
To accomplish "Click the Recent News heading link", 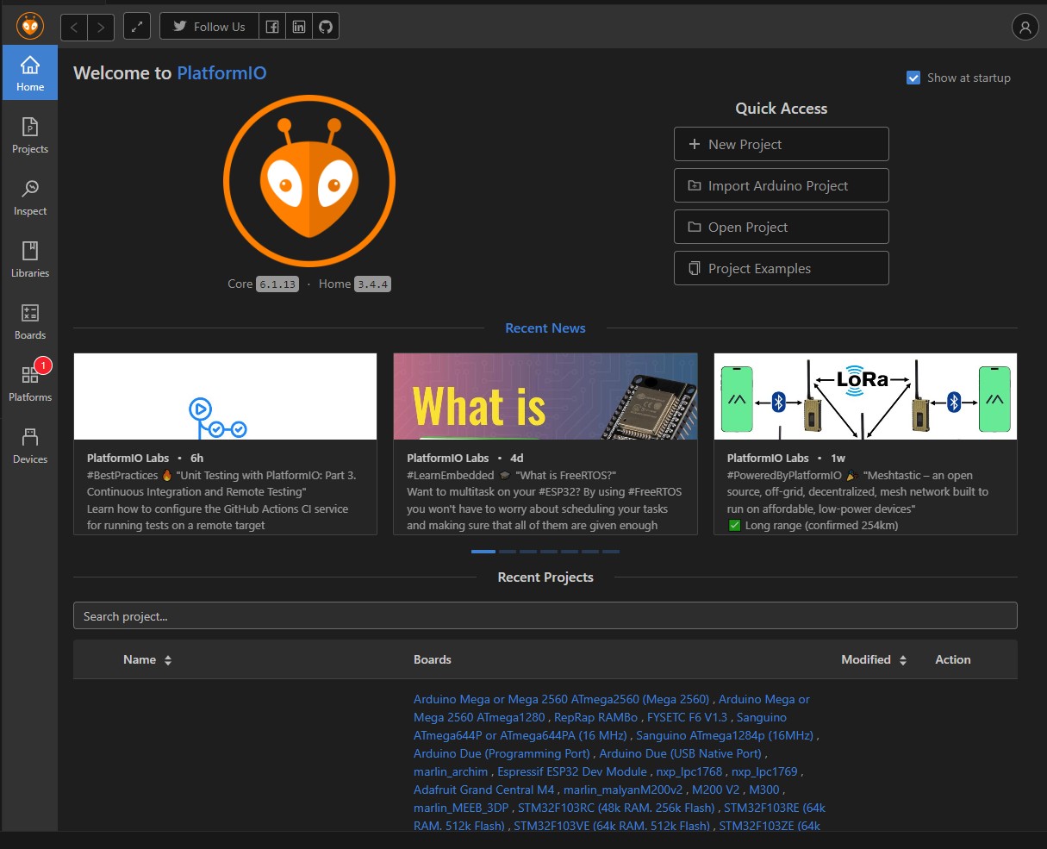I will [x=545, y=328].
